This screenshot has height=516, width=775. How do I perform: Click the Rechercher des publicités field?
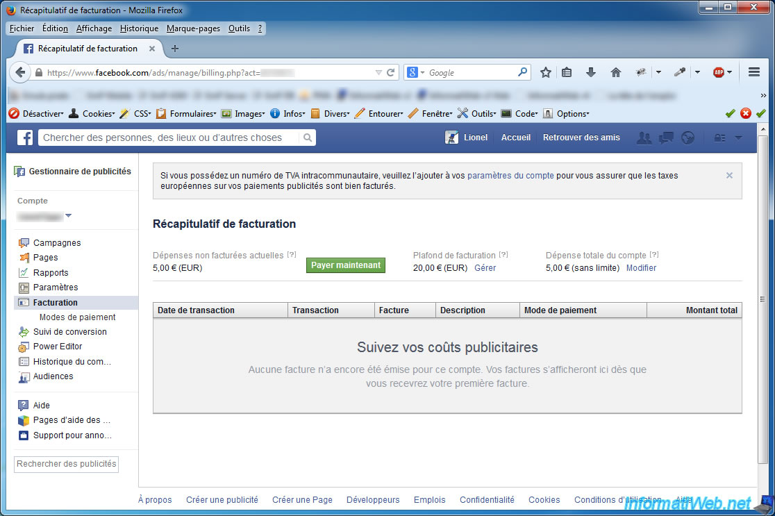[x=66, y=464]
